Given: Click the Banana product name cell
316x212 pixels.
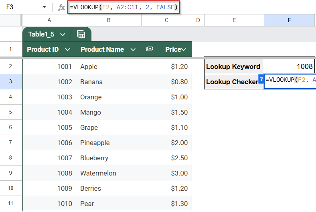Looking at the screenshot, I should [109, 82].
